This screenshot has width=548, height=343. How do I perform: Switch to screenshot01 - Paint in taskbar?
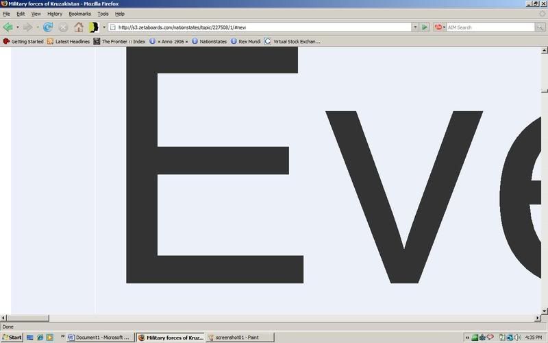[240, 338]
